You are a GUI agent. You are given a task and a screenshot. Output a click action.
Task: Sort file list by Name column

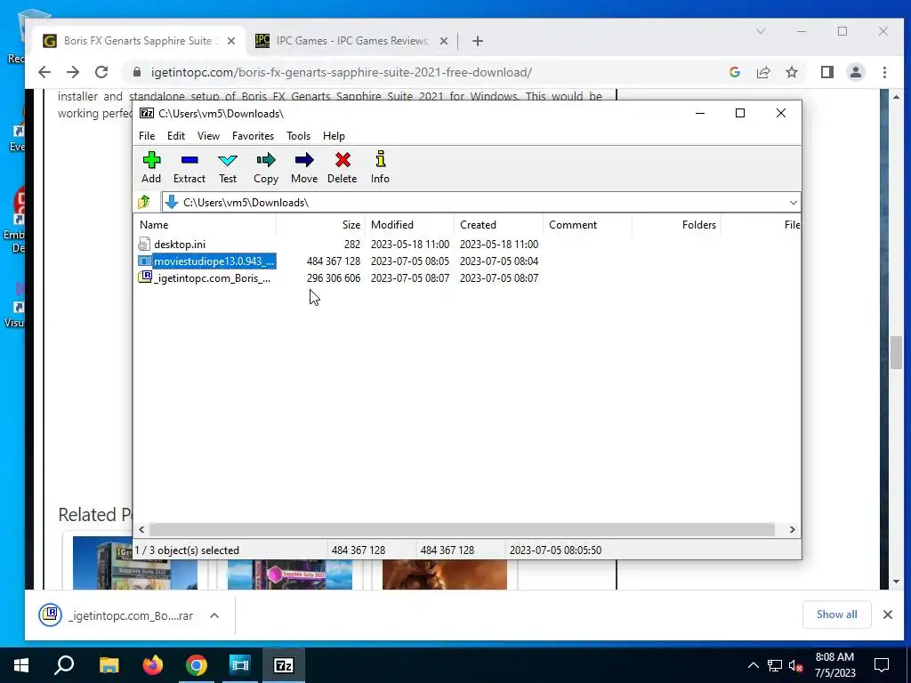(206, 225)
